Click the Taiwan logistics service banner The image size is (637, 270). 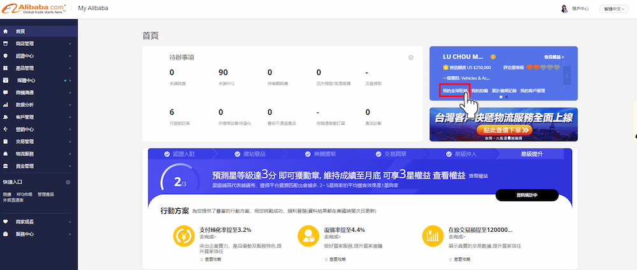(x=503, y=124)
